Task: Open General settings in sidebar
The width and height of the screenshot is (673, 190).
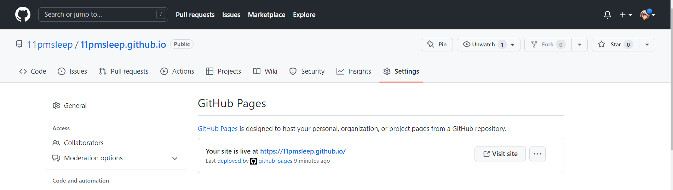Action: point(115,105)
